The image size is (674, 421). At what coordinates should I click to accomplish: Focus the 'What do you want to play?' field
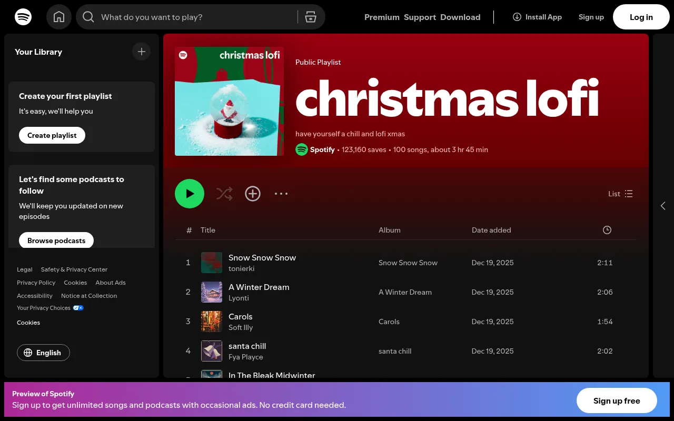pos(195,17)
